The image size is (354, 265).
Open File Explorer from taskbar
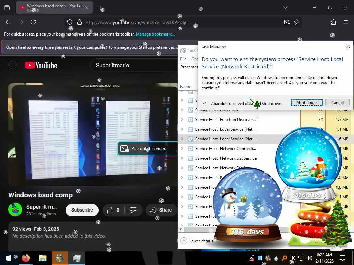(43, 258)
